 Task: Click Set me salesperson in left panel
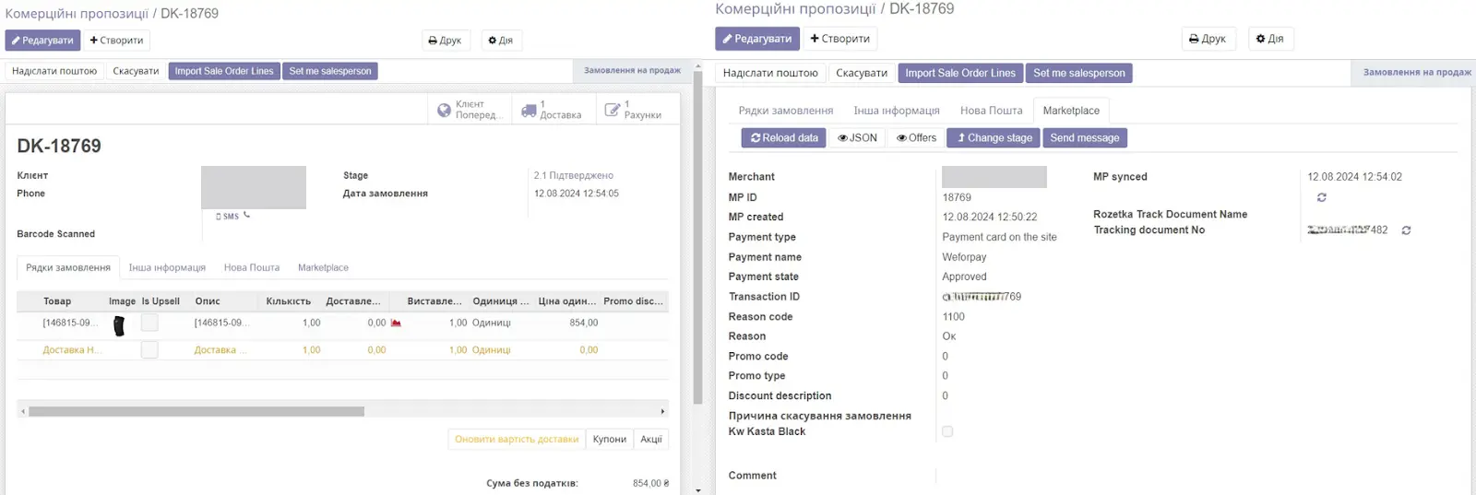(x=330, y=71)
